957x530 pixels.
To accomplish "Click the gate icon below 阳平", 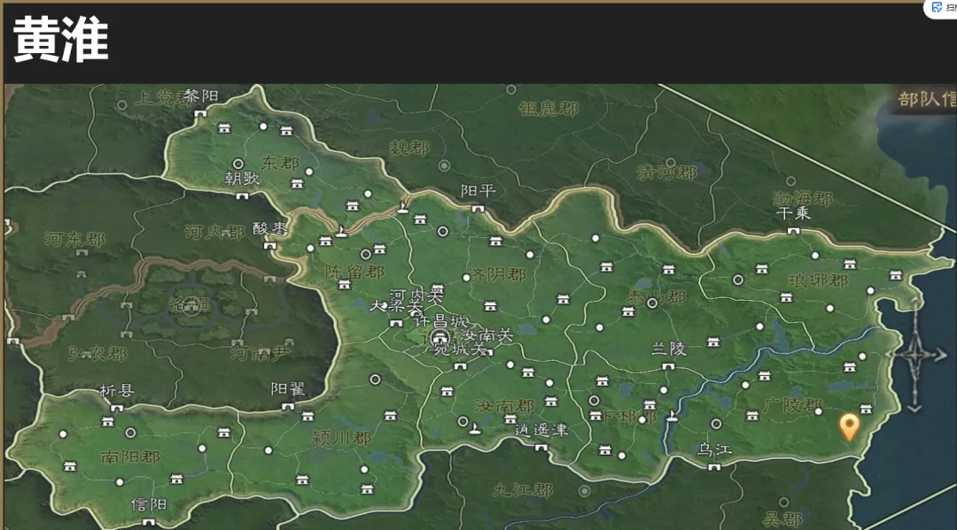I will tap(478, 209).
